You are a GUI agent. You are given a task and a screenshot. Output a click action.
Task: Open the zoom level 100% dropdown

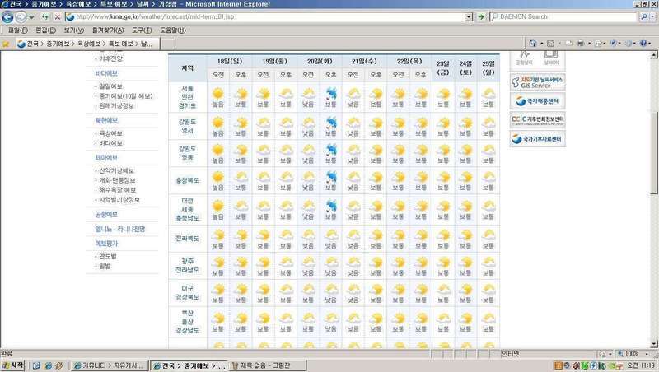click(x=647, y=354)
